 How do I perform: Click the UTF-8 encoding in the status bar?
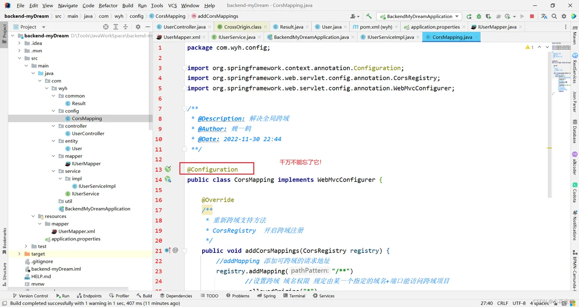click(x=519, y=303)
